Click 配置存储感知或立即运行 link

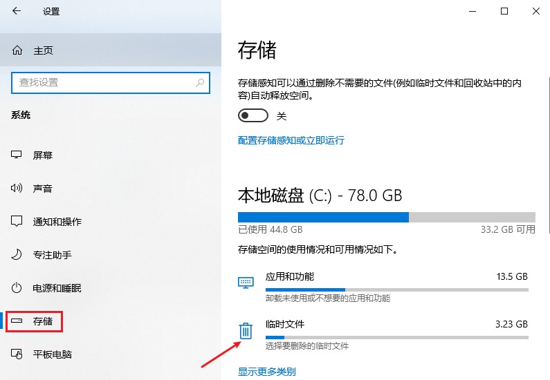point(291,140)
